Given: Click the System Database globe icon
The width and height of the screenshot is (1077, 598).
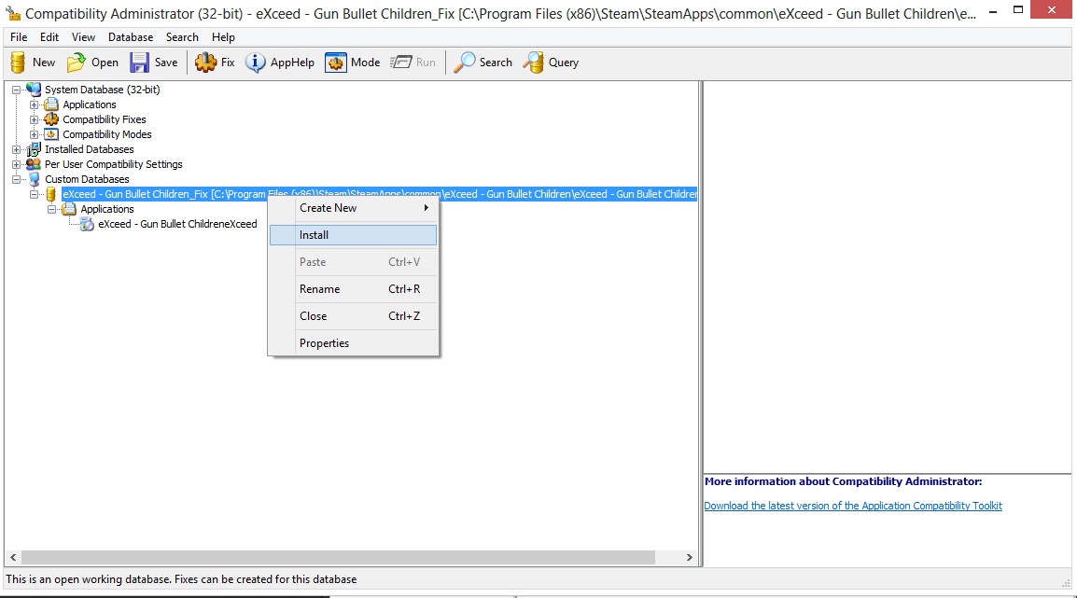Looking at the screenshot, I should click(x=34, y=90).
